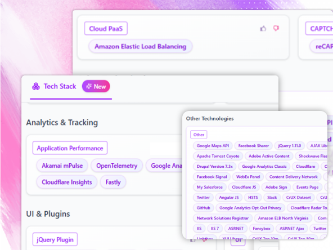Click the Other category label in popup
The width and height of the screenshot is (333, 250).
(199, 135)
